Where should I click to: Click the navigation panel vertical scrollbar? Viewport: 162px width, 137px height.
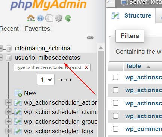(101, 92)
